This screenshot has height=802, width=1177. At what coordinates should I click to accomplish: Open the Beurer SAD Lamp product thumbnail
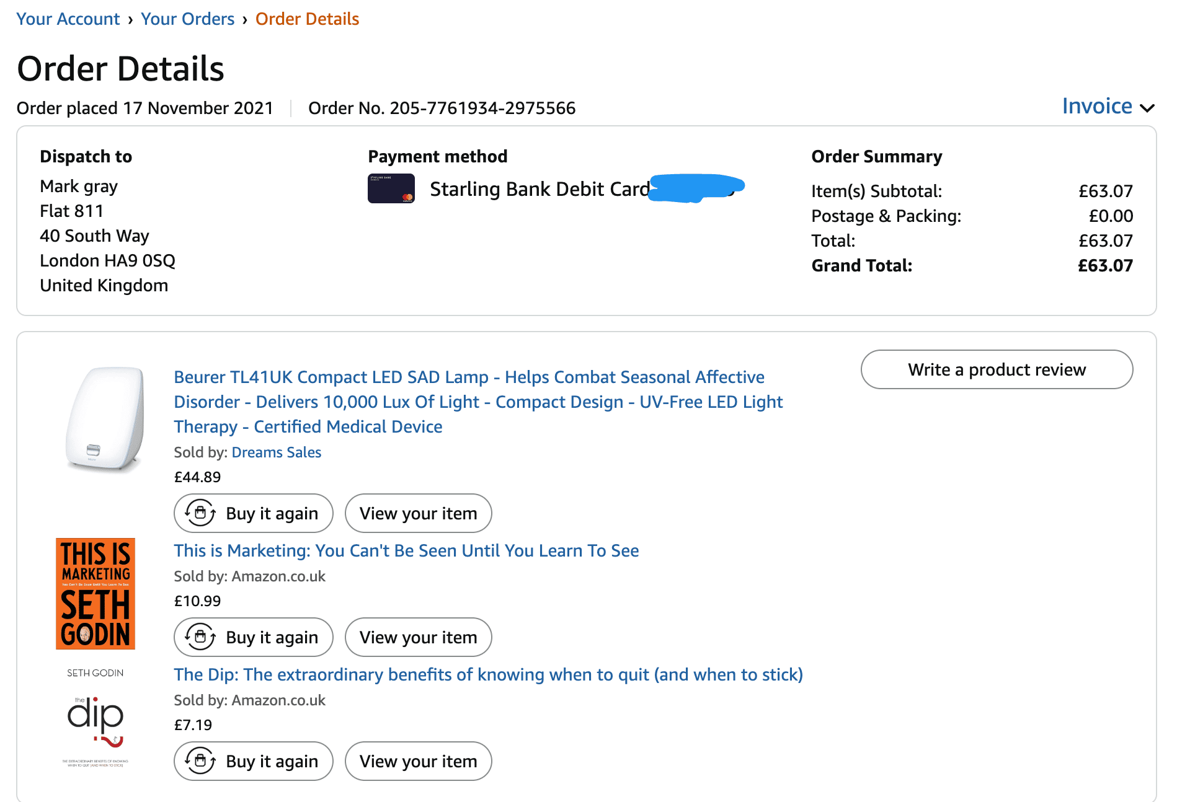[x=105, y=419]
